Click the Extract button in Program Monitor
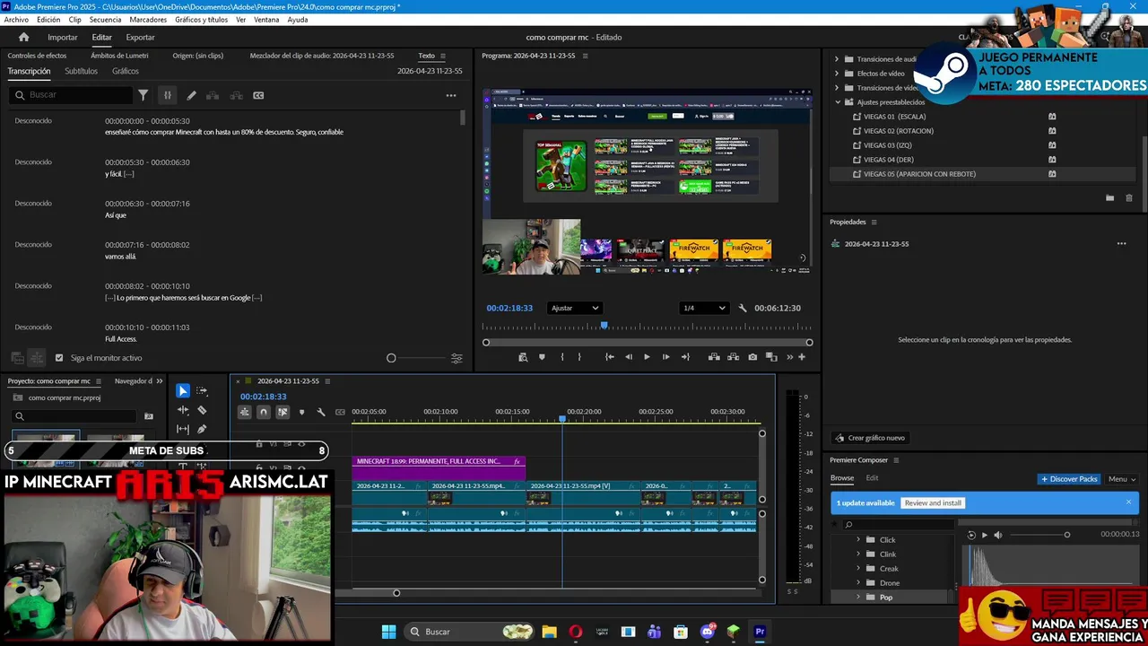The image size is (1148, 646). point(733,357)
